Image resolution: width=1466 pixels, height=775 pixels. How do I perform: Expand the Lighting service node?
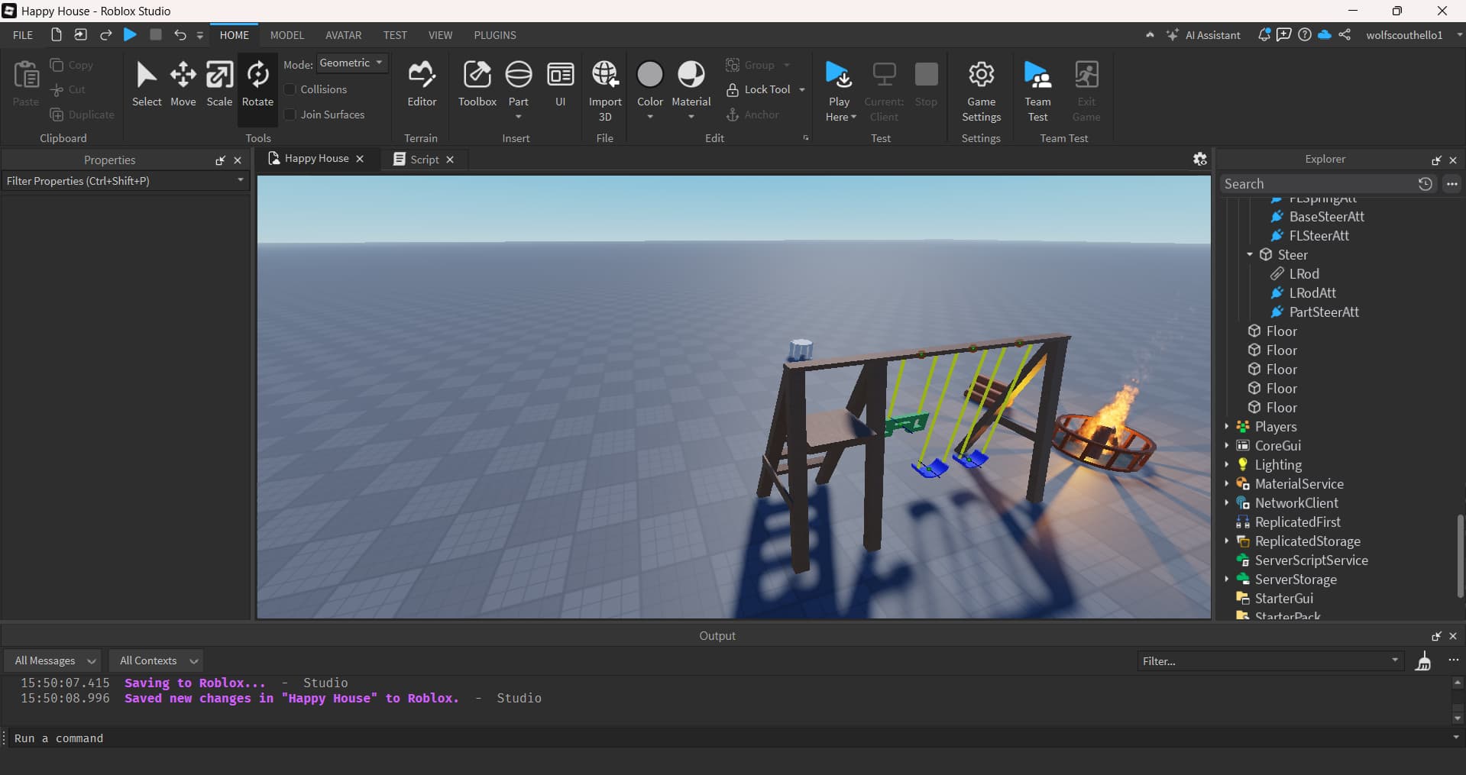1227,464
